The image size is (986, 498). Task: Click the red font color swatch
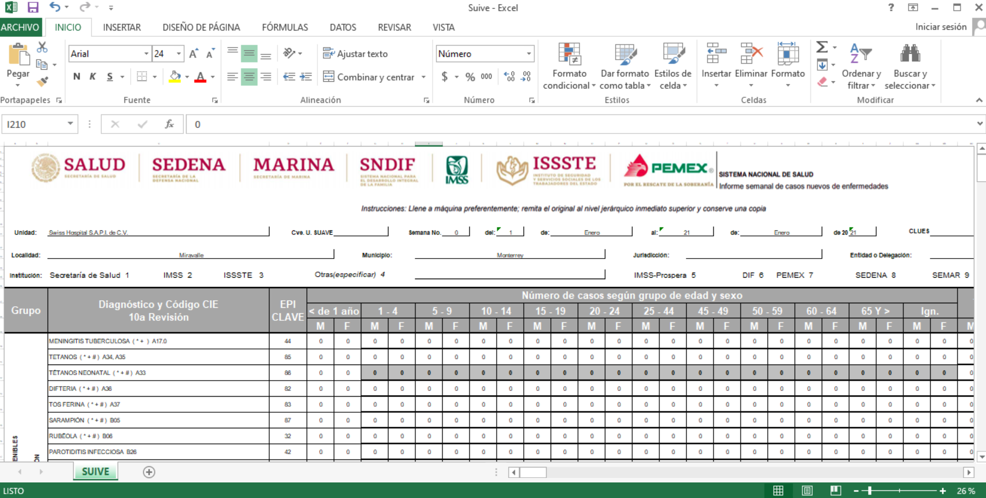click(200, 77)
